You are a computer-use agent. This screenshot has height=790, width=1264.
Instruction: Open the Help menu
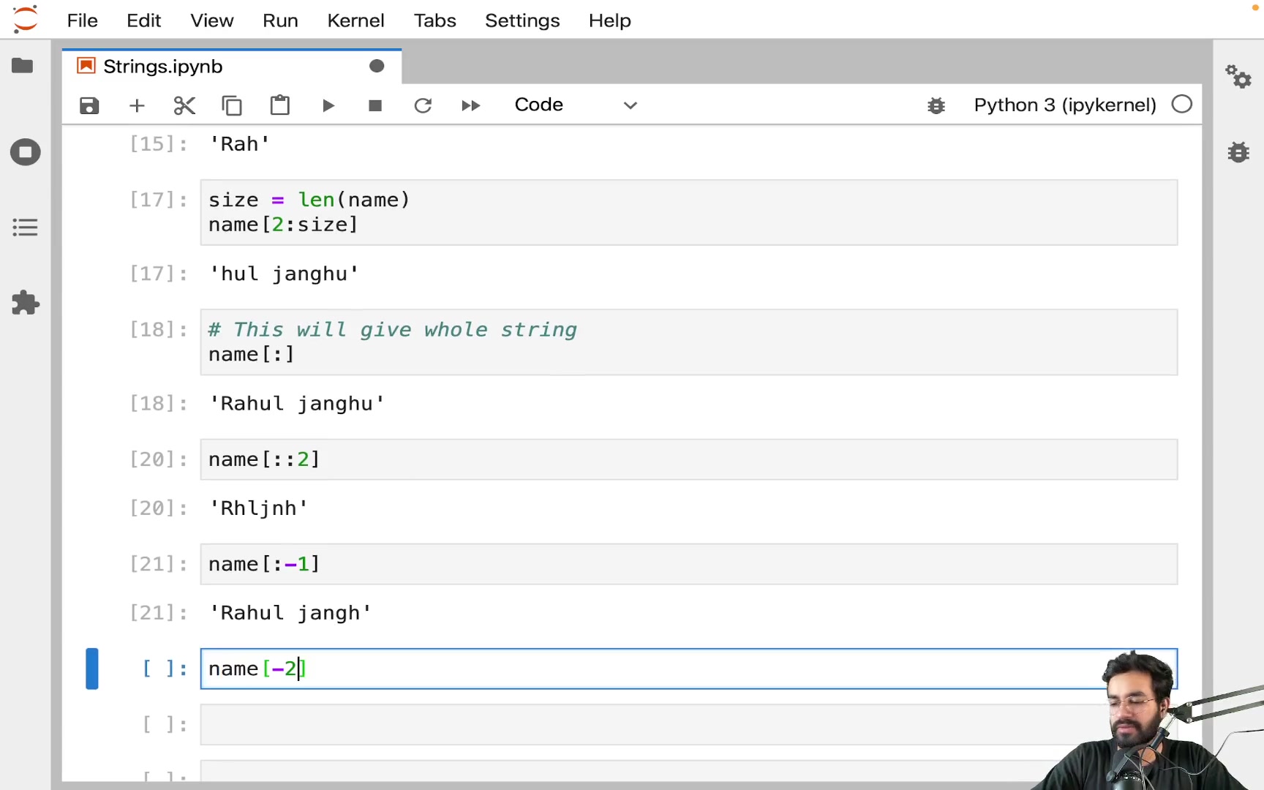609,20
